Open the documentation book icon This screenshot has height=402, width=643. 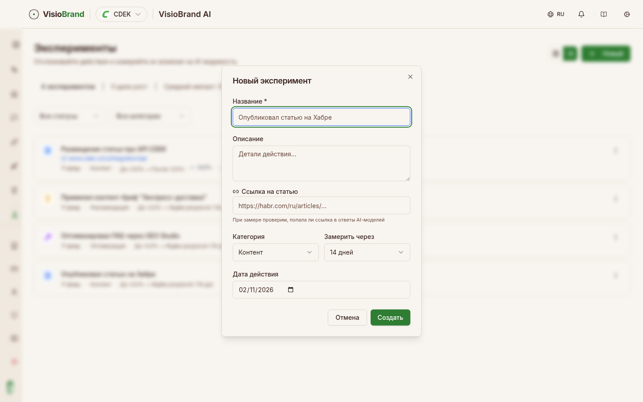point(604,14)
